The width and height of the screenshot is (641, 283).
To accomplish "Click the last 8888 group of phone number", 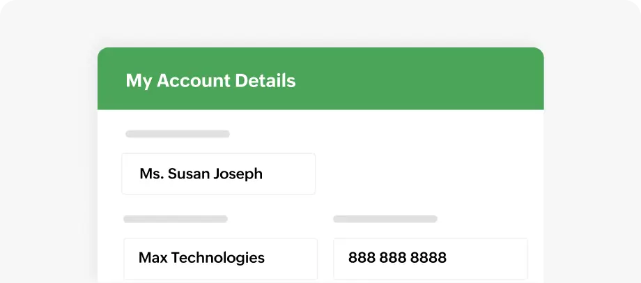I will pyautogui.click(x=428, y=258).
